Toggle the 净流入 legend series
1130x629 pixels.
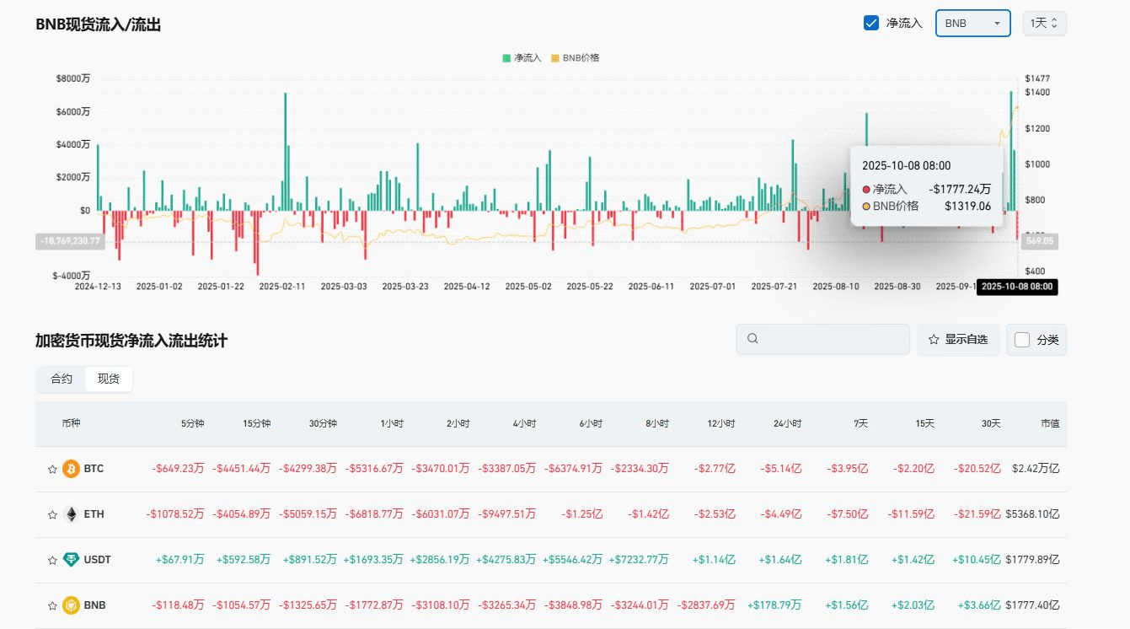click(x=522, y=58)
